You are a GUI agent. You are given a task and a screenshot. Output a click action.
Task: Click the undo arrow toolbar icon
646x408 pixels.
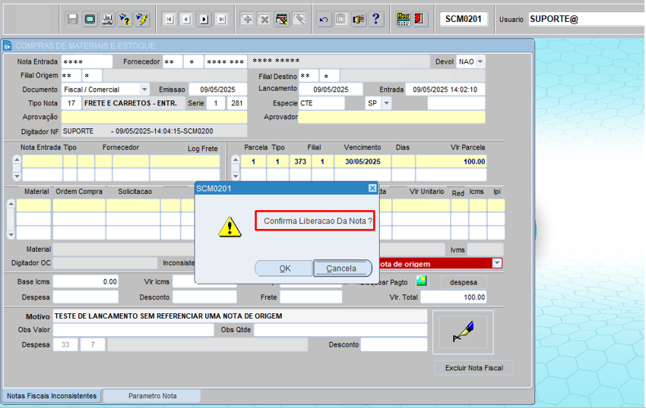(324, 19)
